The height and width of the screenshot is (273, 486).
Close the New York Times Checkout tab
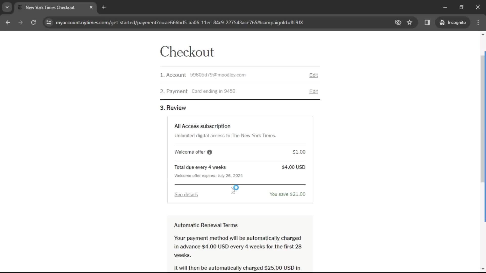91,7
